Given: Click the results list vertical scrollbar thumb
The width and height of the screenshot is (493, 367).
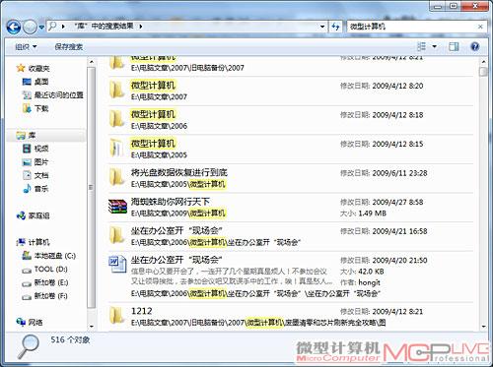Looking at the screenshot, I should point(483,72).
